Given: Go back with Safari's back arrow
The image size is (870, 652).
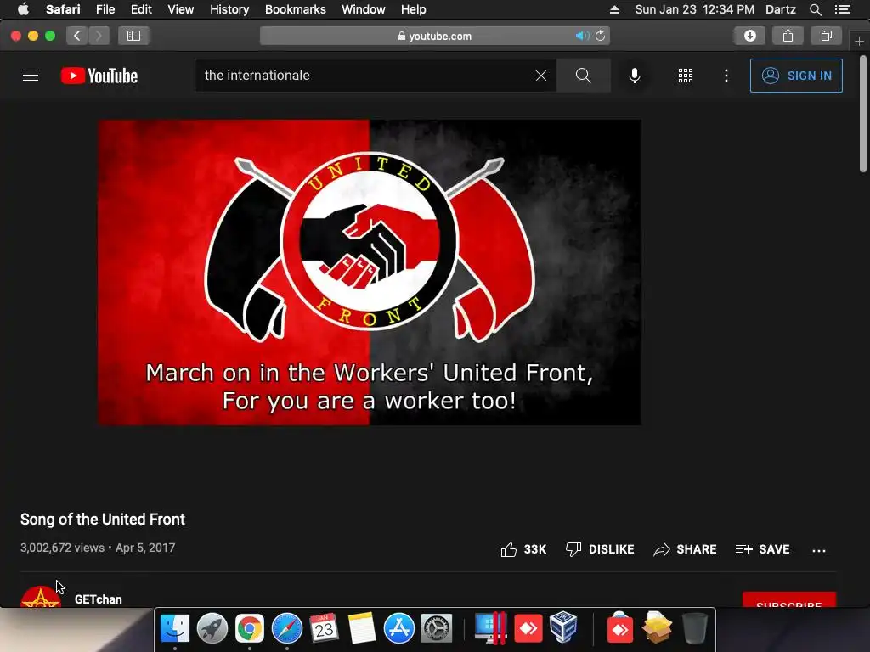Looking at the screenshot, I should (77, 36).
